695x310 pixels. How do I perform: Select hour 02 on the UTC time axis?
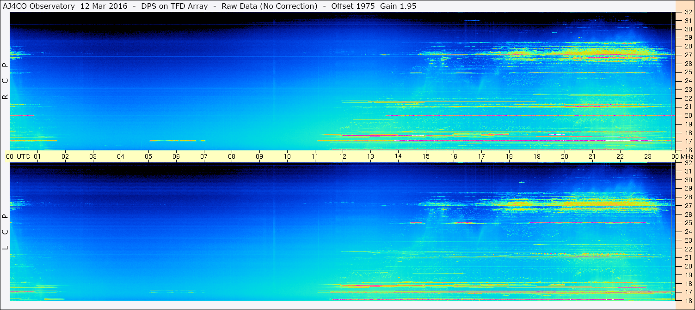[x=65, y=156]
